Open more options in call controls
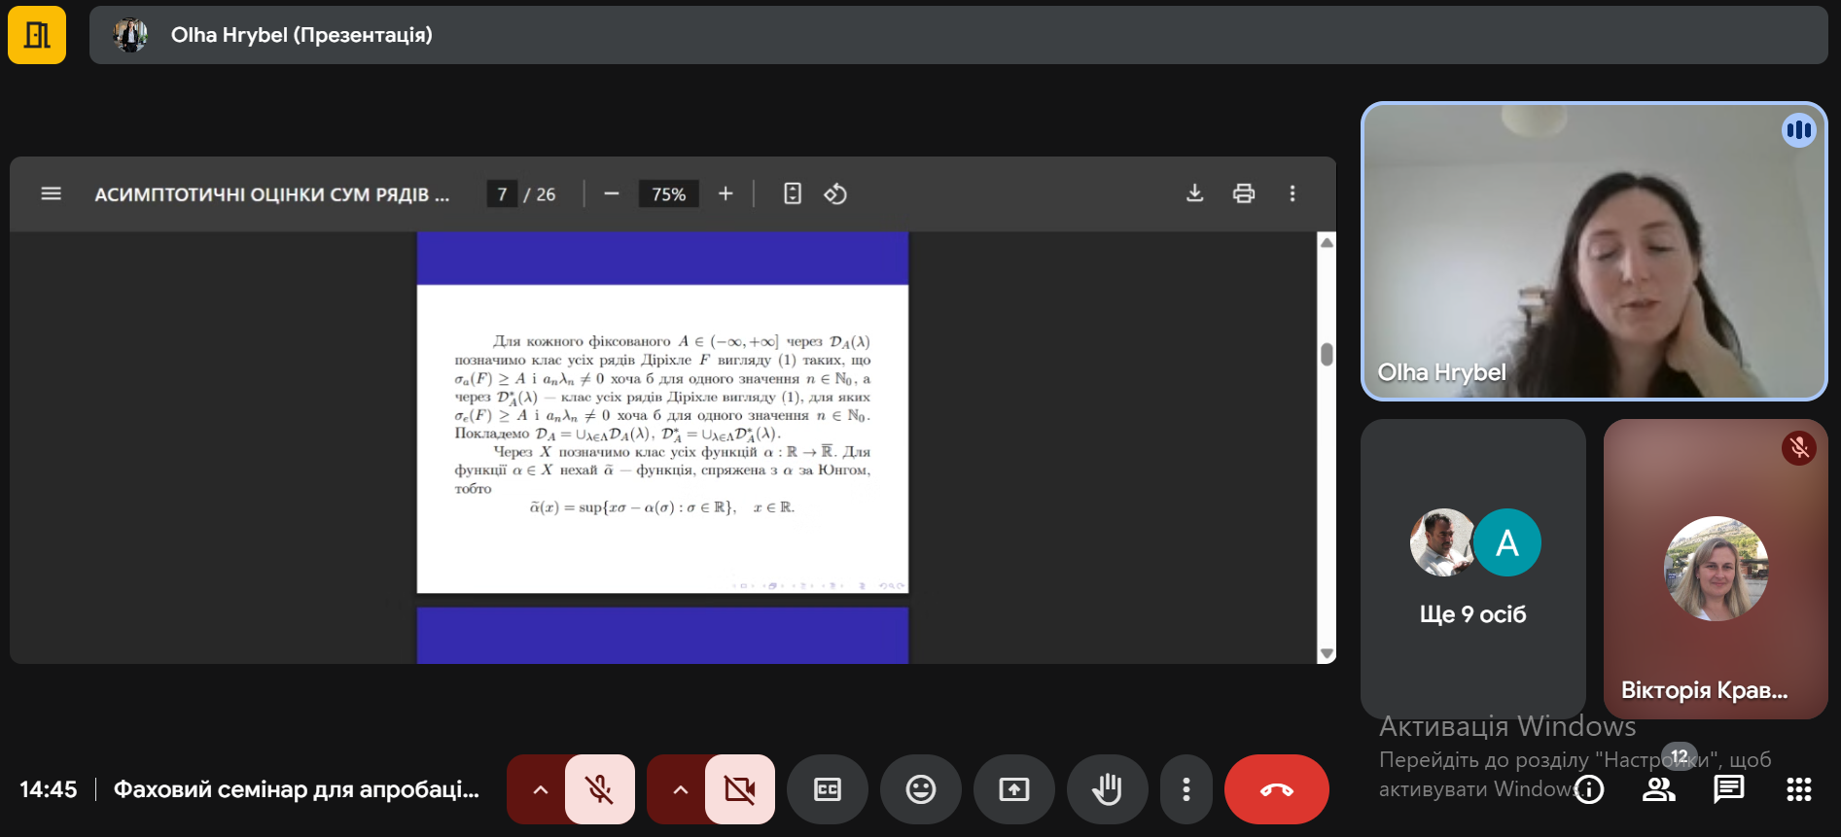The width and height of the screenshot is (1841, 837). [x=1186, y=789]
